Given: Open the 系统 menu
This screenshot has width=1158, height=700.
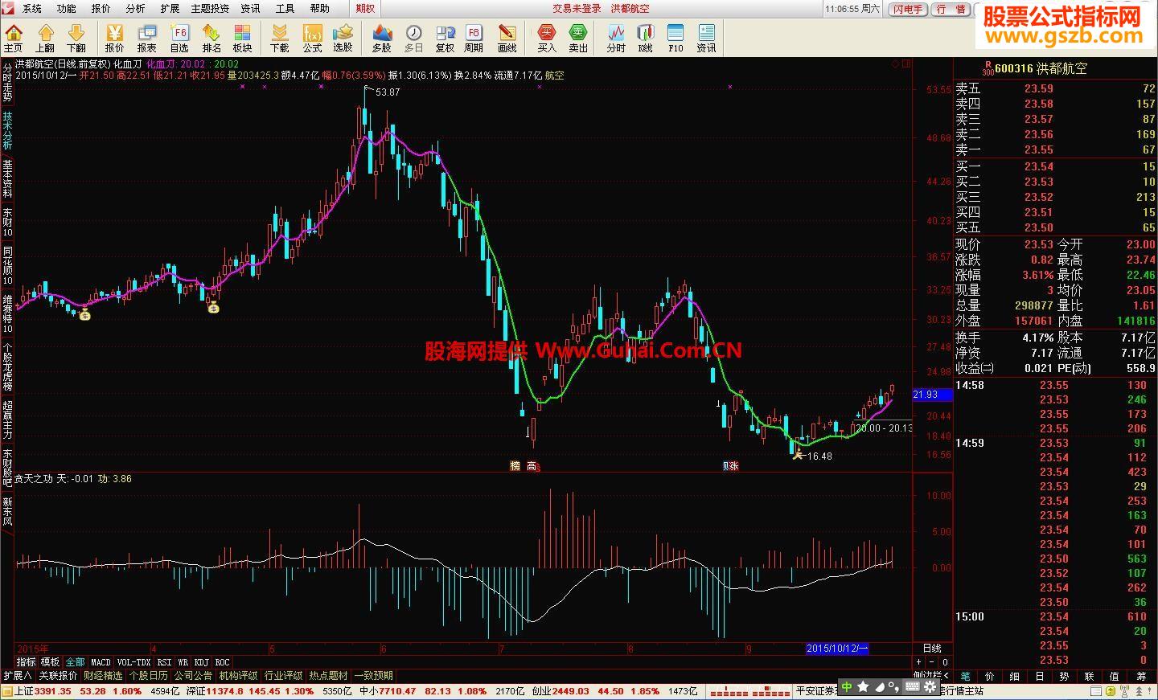Looking at the screenshot, I should click(32, 9).
